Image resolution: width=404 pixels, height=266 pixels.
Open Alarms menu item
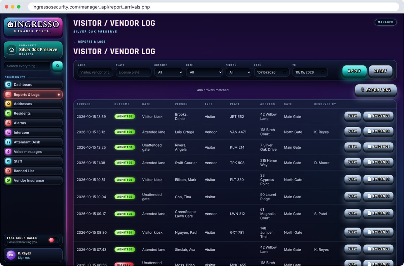tap(33, 123)
